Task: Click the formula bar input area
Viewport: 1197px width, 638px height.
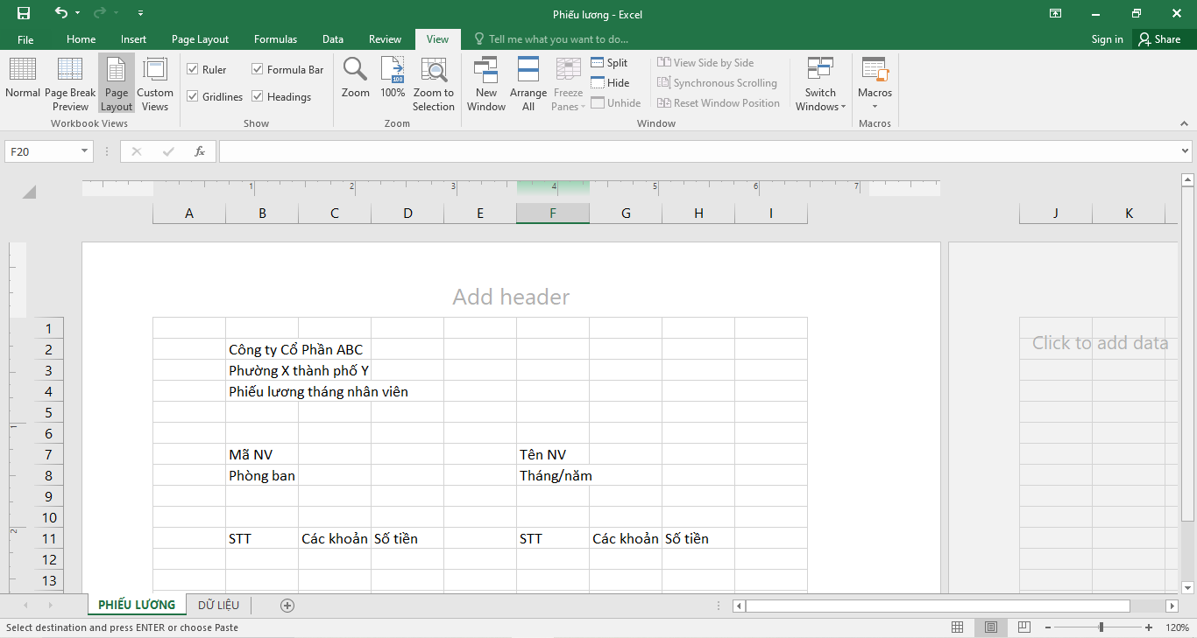Action: point(698,151)
